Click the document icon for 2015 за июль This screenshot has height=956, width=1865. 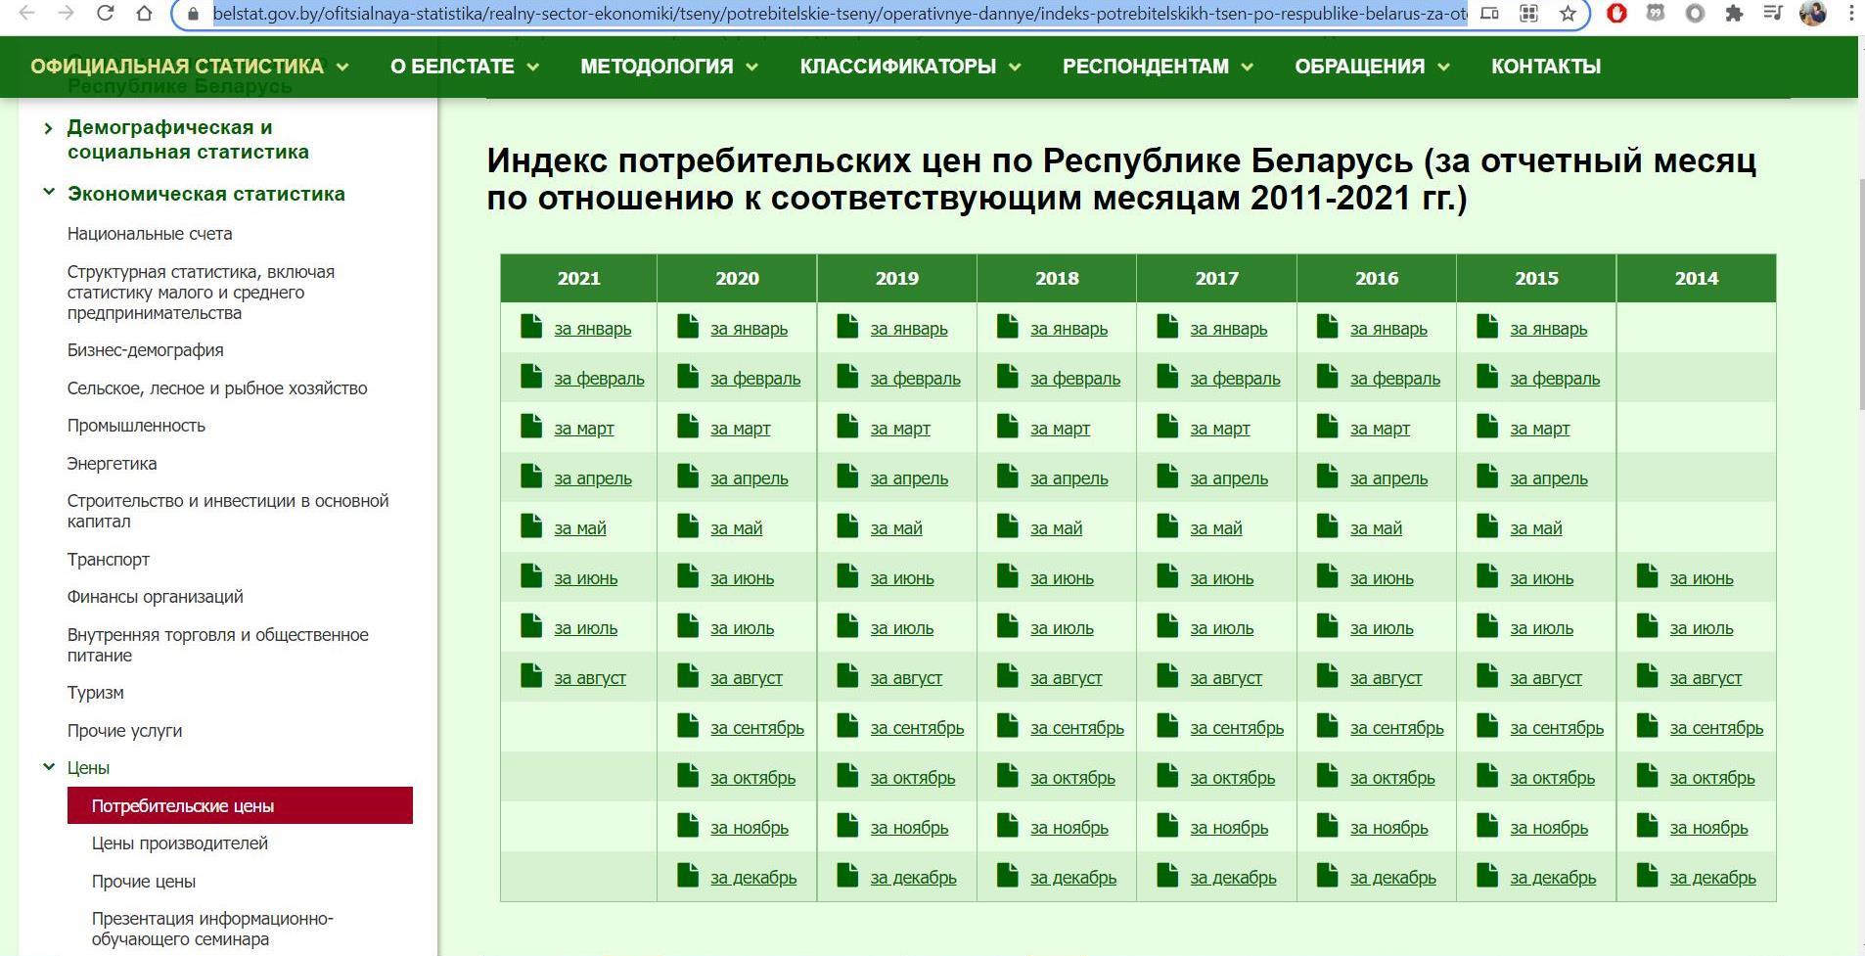pyautogui.click(x=1487, y=625)
